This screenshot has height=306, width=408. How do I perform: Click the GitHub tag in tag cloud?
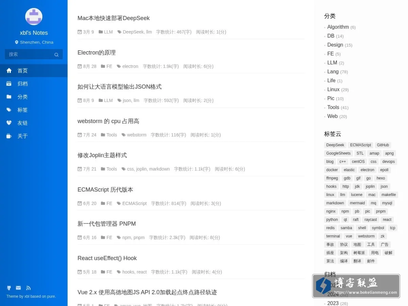coord(383,145)
